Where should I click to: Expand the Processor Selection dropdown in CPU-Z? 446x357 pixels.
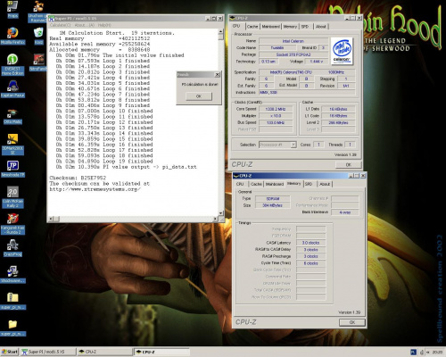click(x=293, y=145)
